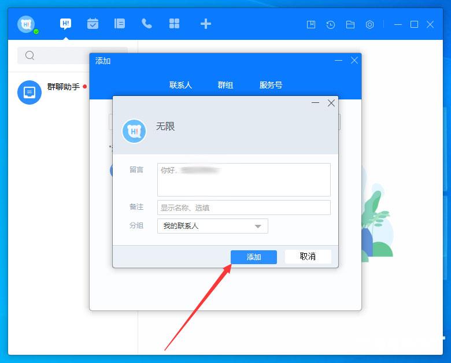The width and height of the screenshot is (451, 363).
Task: Close the 添加 window
Action: click(x=354, y=61)
